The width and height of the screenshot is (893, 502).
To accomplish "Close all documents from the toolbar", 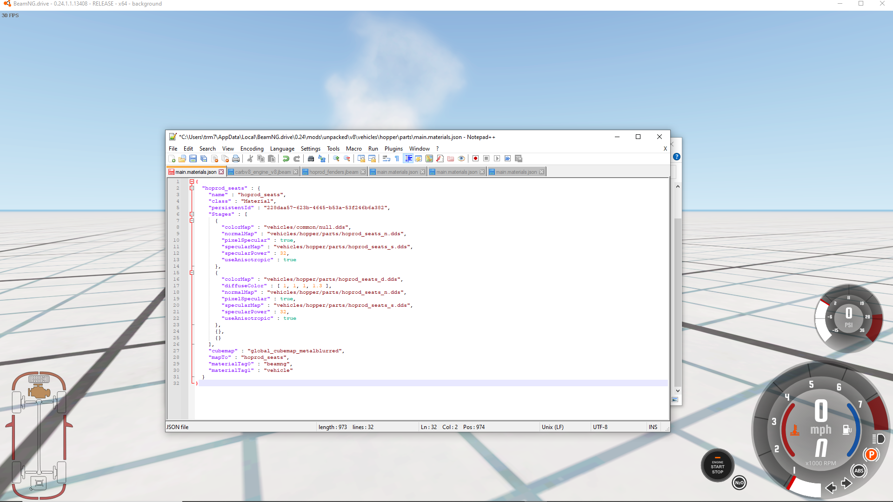I will [x=225, y=159].
